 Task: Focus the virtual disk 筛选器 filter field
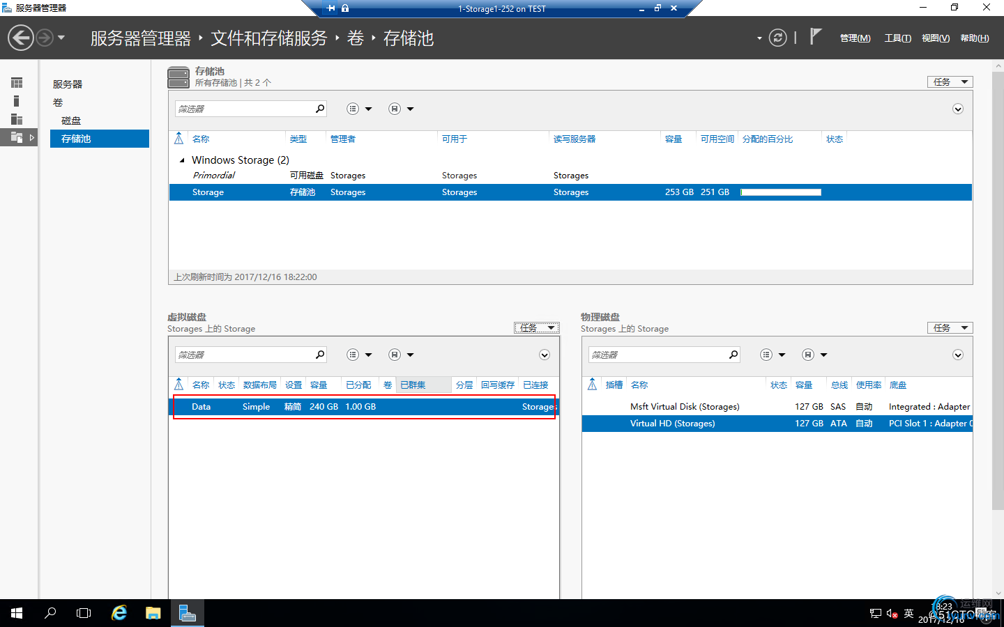point(244,355)
